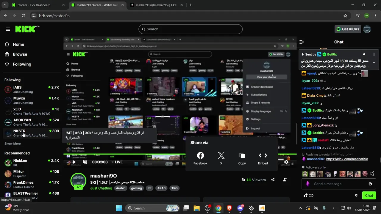The image size is (381, 214).
Task: Open Muvxn channel in Following
Action: (x=32, y=100)
